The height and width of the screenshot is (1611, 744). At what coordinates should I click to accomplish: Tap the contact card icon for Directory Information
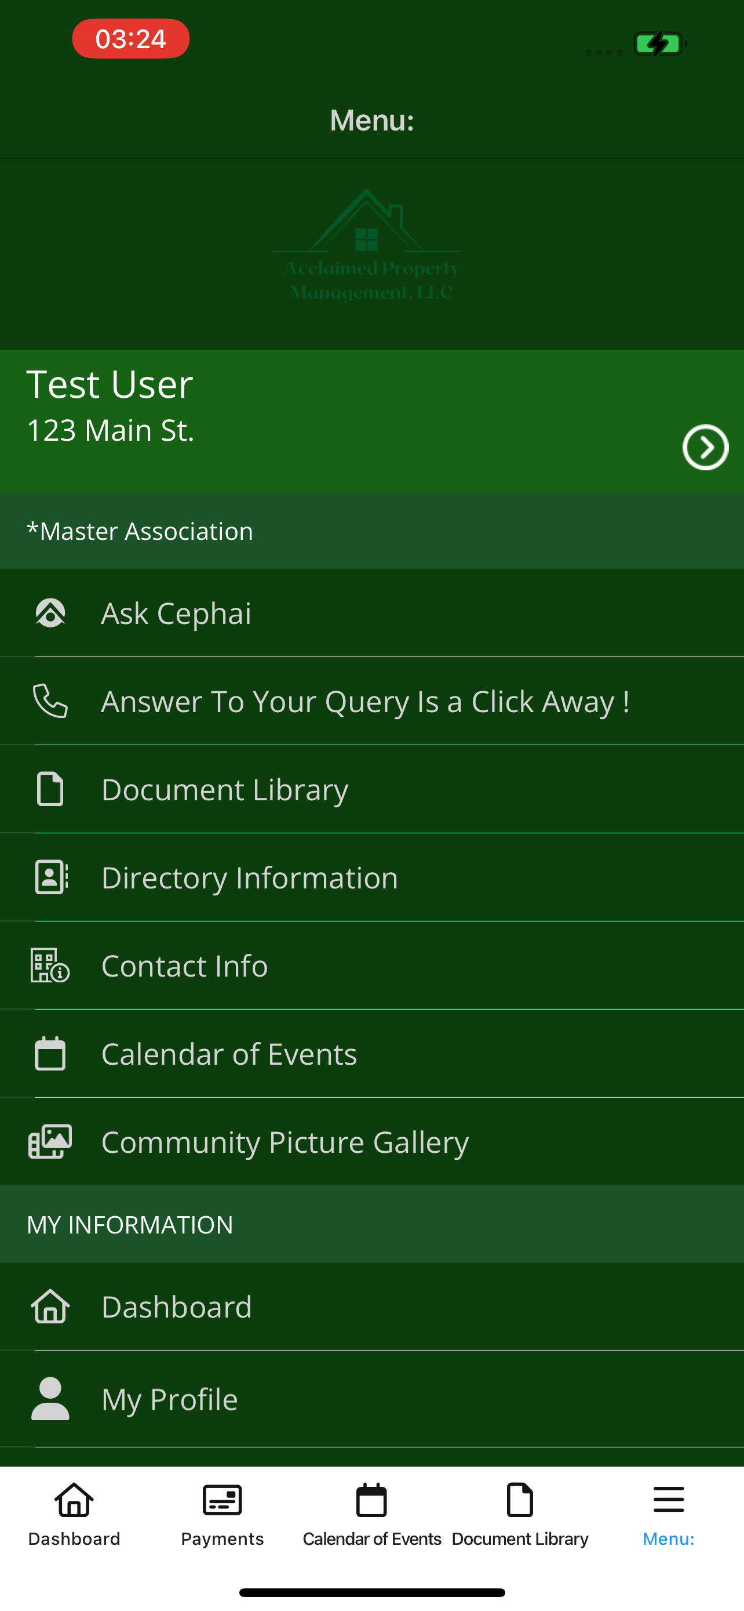point(51,877)
